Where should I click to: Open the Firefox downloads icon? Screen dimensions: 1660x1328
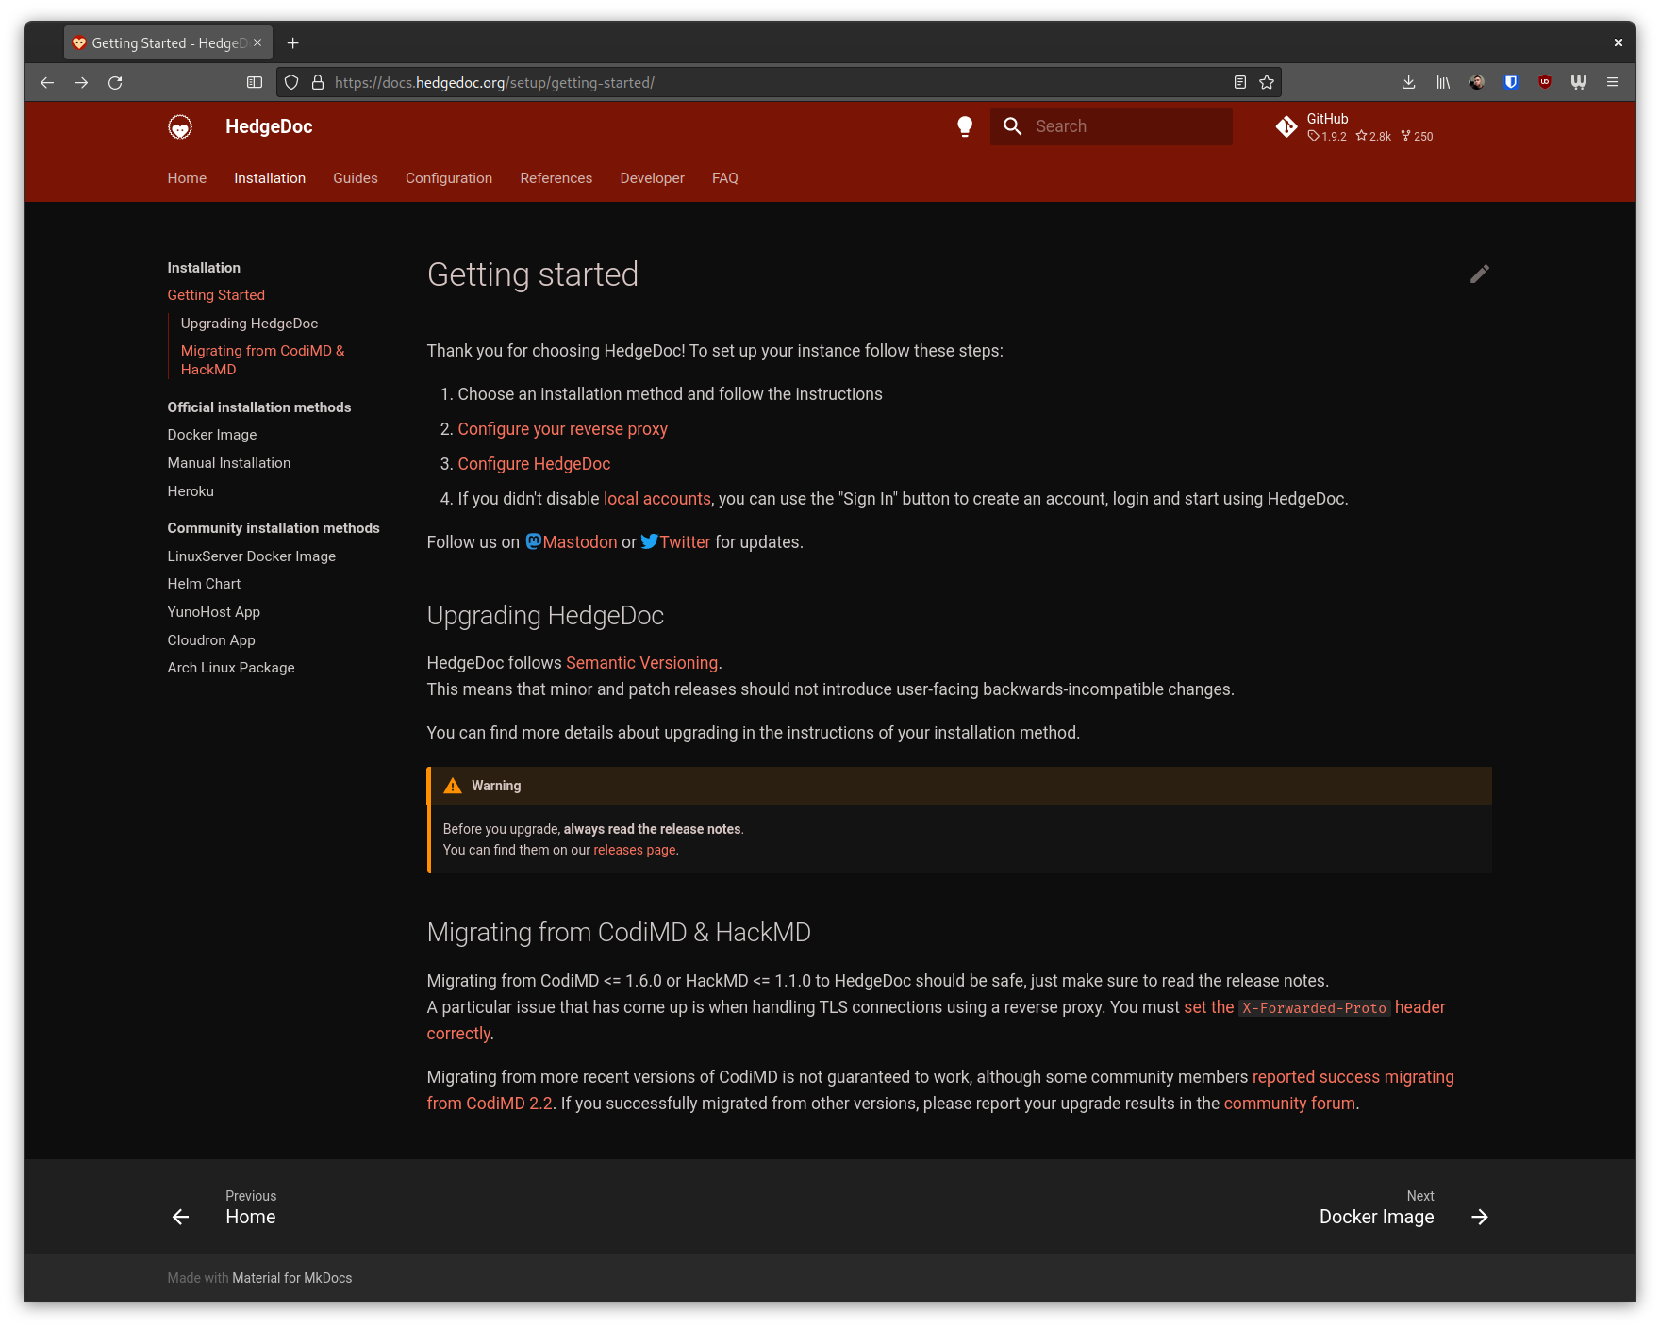click(1408, 83)
